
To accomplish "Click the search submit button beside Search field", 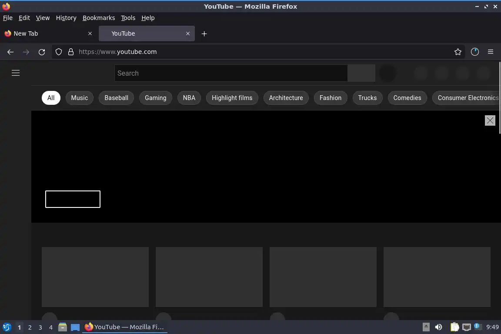I will pos(361,73).
